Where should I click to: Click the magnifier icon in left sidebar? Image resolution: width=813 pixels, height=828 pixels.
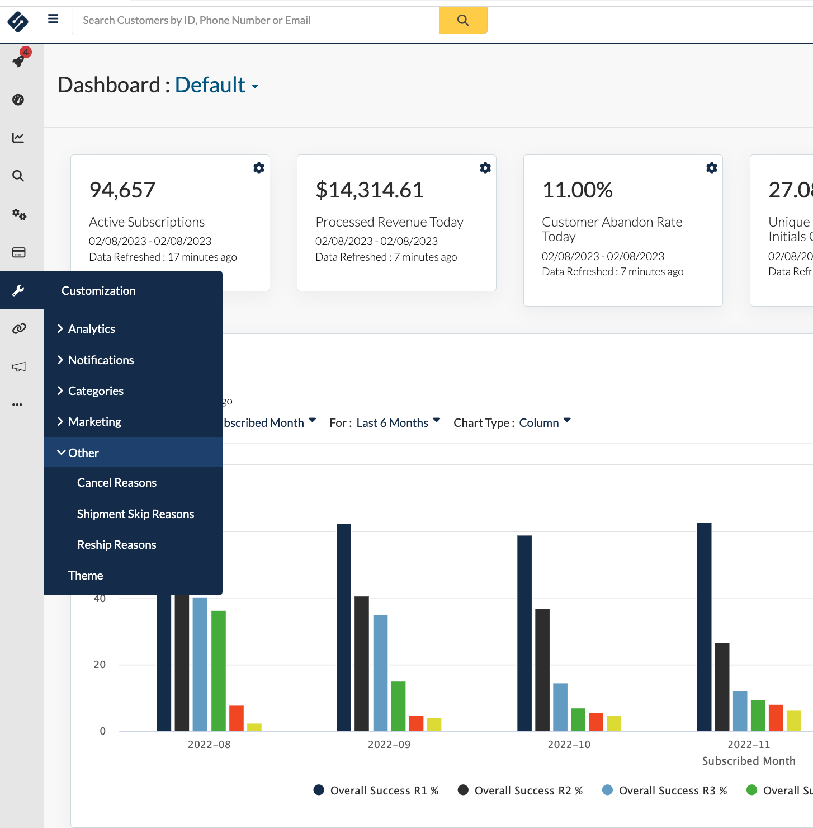[18, 176]
